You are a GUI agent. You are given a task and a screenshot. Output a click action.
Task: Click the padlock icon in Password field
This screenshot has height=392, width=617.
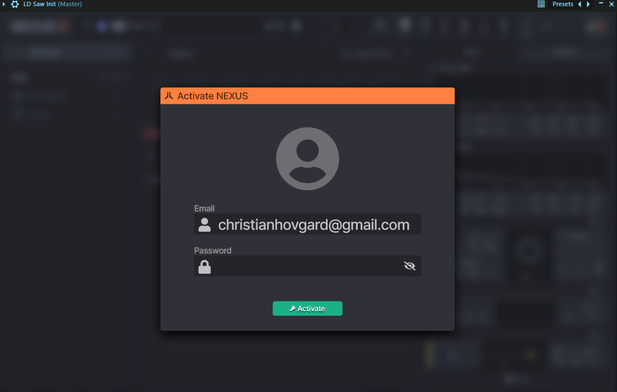204,266
